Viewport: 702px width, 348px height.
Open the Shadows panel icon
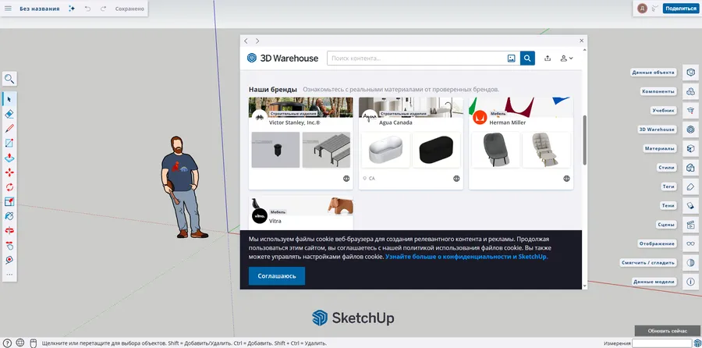[x=690, y=205]
